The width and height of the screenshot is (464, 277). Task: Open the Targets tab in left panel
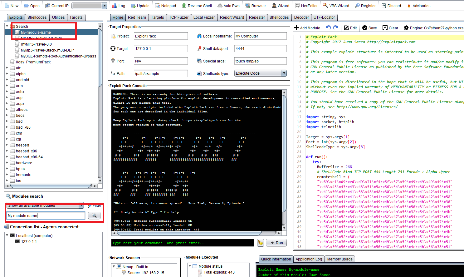pyautogui.click(x=76, y=17)
